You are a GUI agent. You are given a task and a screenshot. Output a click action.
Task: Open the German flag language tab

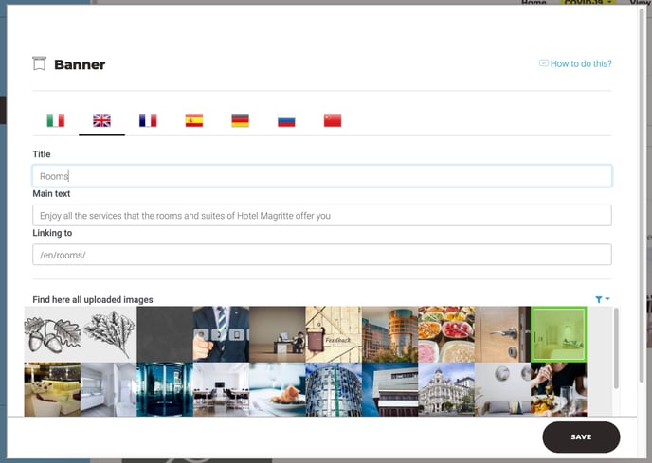click(x=240, y=120)
